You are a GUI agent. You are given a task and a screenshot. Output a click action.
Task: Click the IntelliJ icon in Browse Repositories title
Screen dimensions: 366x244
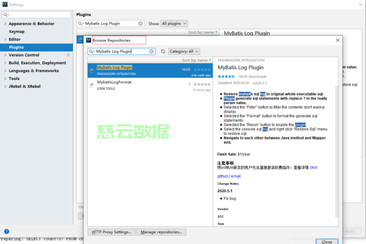pyautogui.click(x=88, y=40)
